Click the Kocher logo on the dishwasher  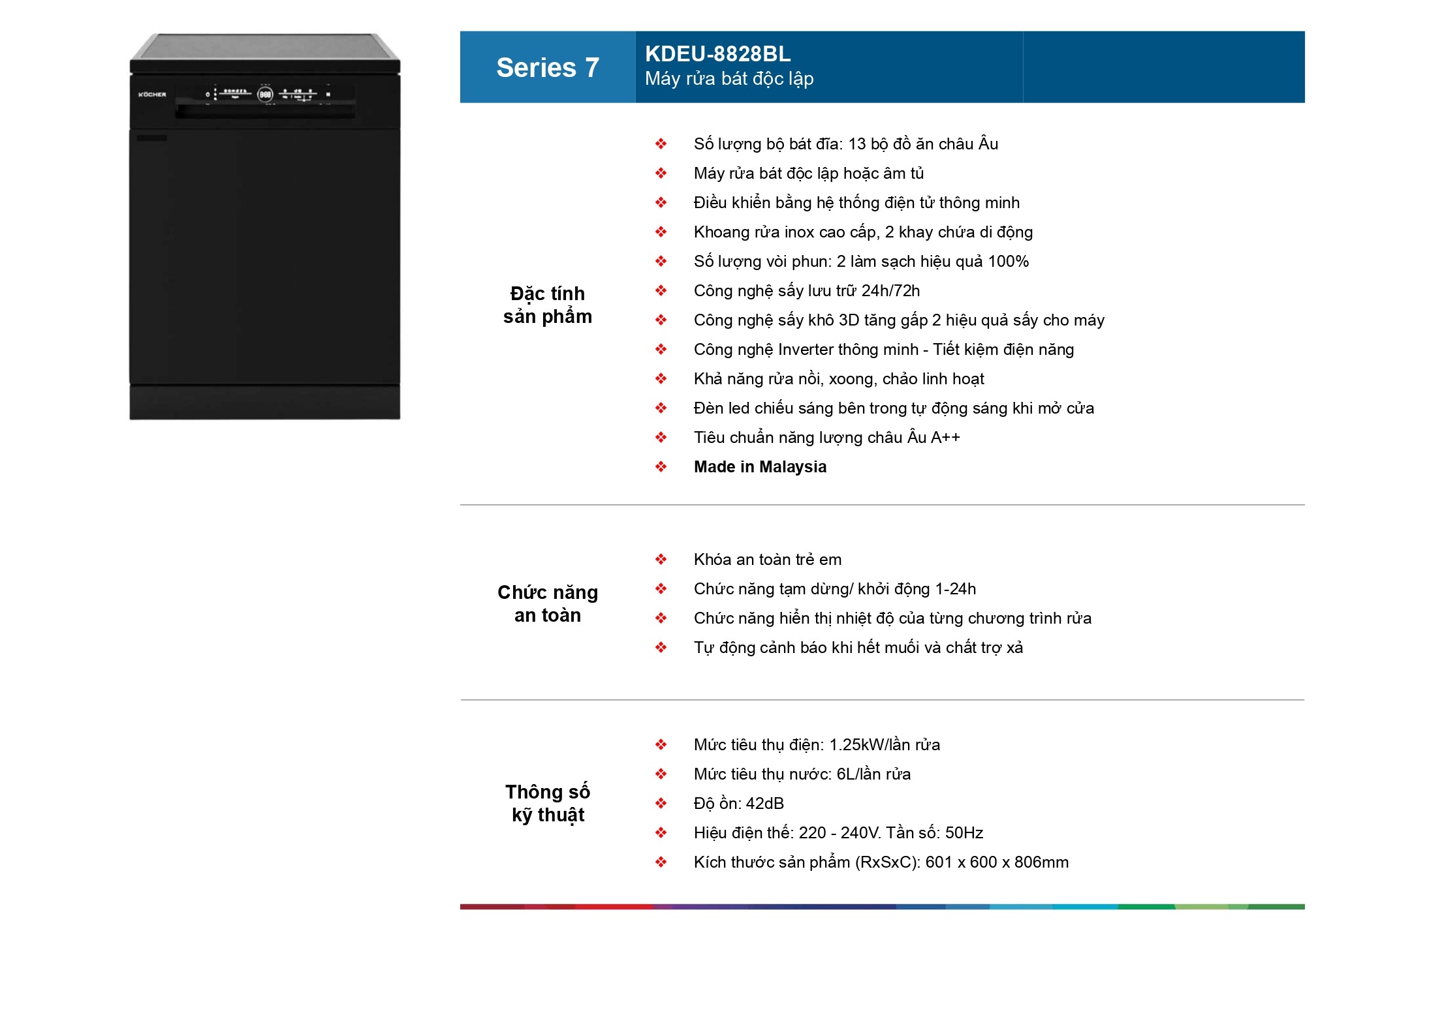152,95
